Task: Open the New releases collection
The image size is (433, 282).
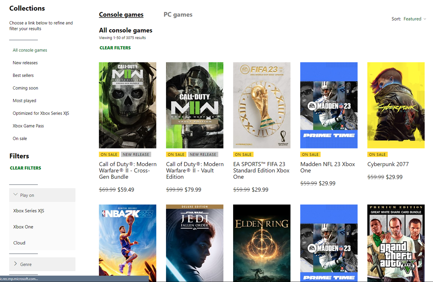Action: [25, 63]
